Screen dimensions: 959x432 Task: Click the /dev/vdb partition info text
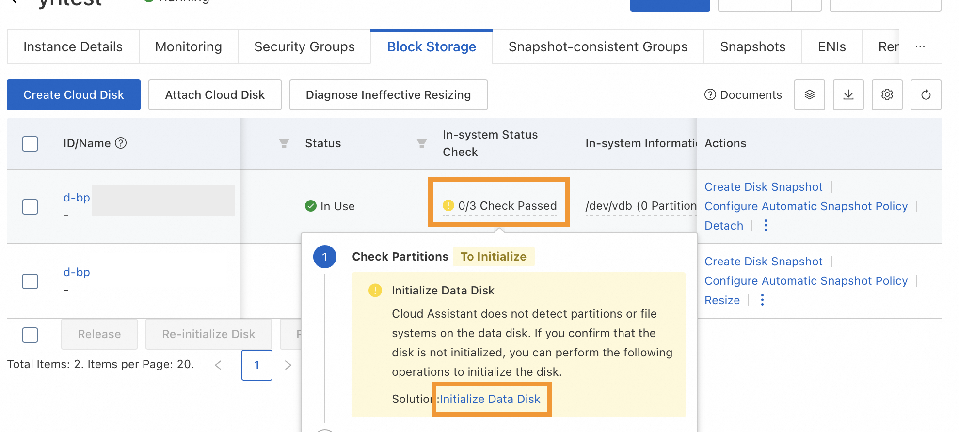coord(641,206)
